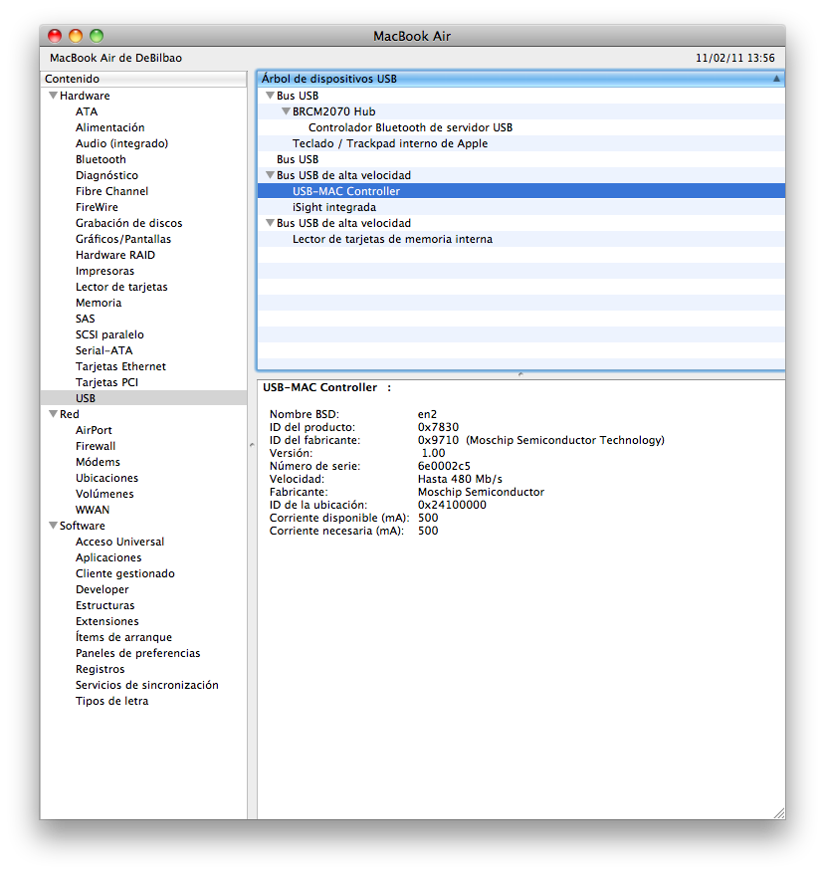825x874 pixels.
Task: Select the highlighted USB sidebar entry
Action: click(144, 398)
